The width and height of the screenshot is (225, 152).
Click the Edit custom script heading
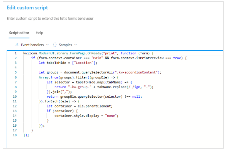click(x=27, y=8)
